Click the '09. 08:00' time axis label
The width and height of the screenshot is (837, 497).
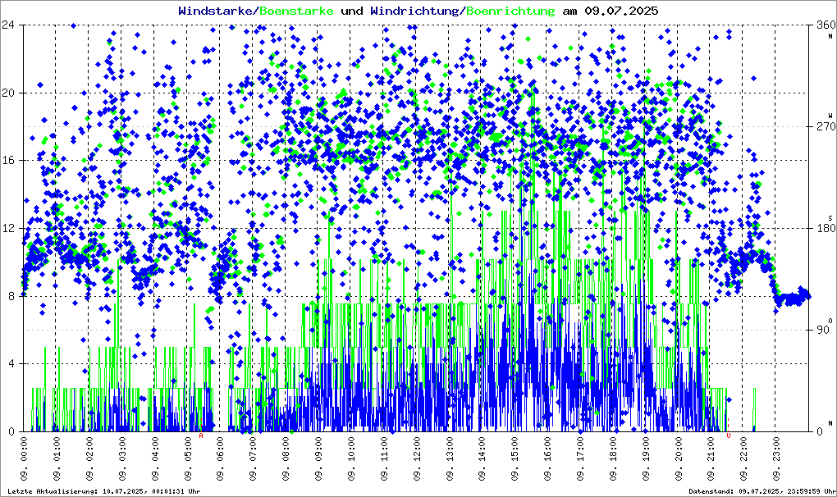pos(286,459)
